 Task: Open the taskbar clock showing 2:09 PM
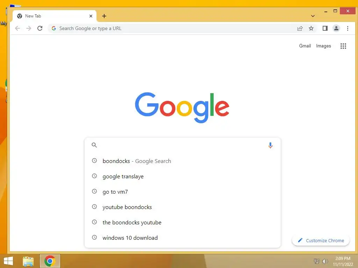coord(343,261)
